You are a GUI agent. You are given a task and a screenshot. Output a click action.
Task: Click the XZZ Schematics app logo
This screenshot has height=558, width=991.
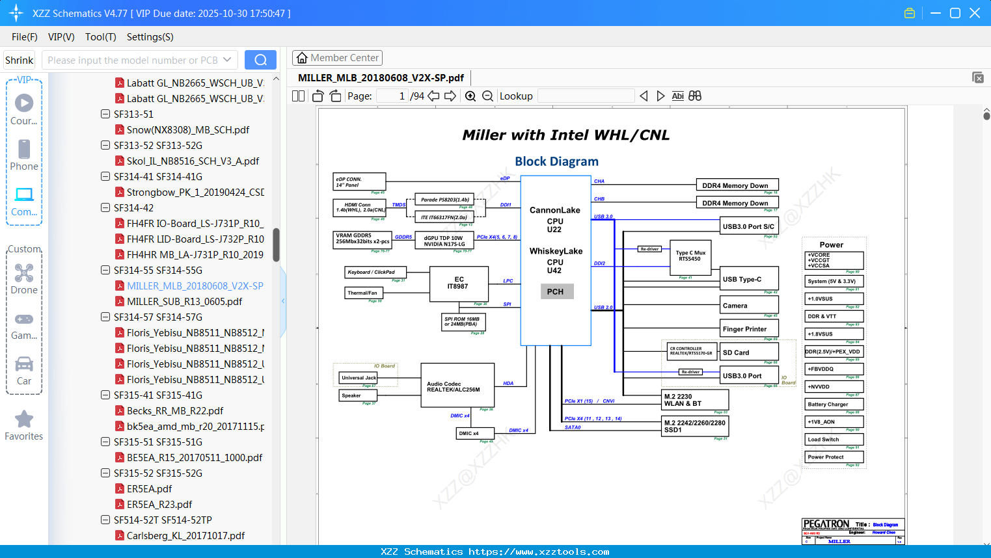coord(16,13)
